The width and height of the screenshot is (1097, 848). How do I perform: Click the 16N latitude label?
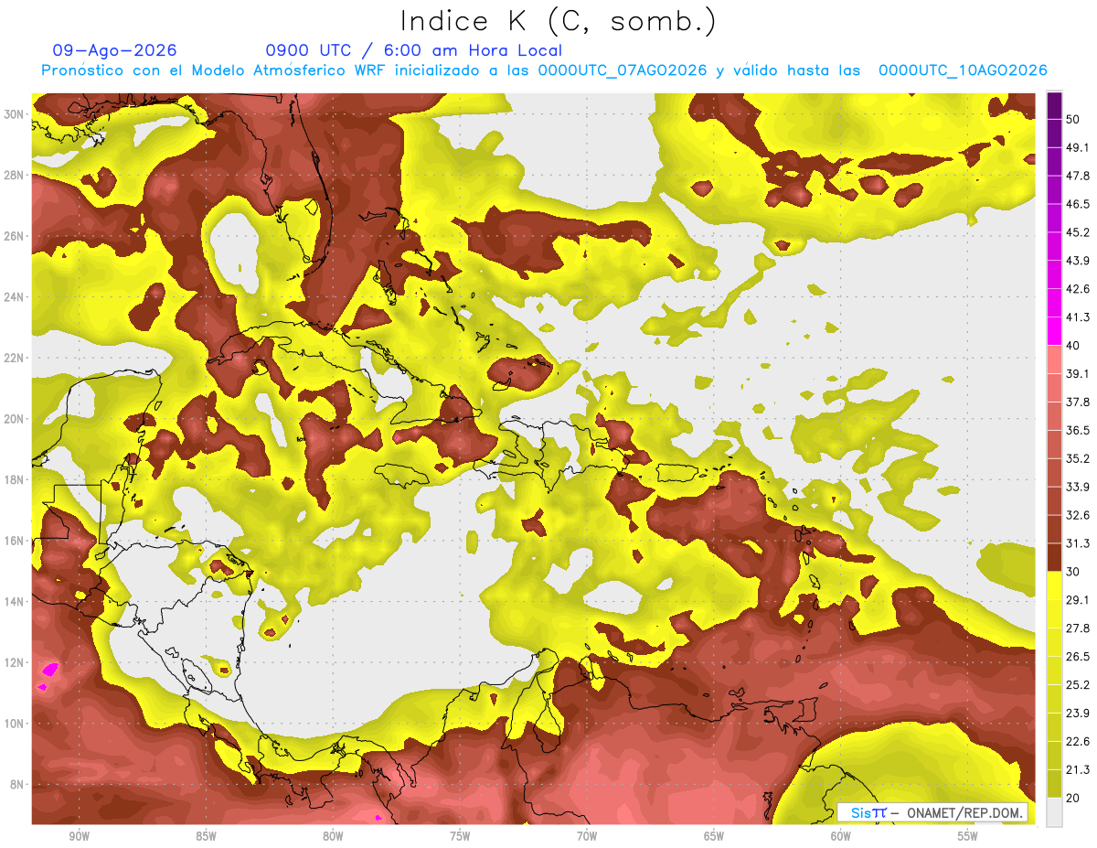click(x=15, y=541)
